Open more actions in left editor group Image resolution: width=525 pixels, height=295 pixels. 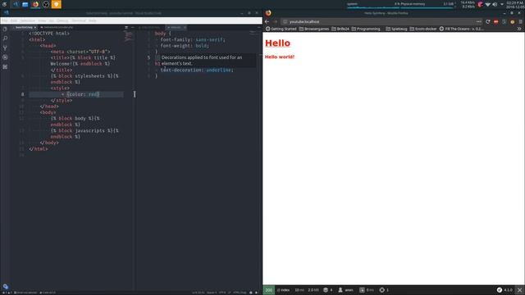coord(132,27)
